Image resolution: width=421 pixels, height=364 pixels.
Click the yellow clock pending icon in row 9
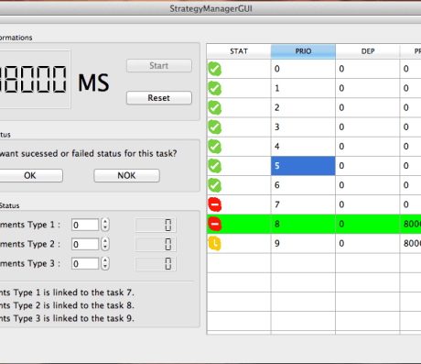[215, 244]
